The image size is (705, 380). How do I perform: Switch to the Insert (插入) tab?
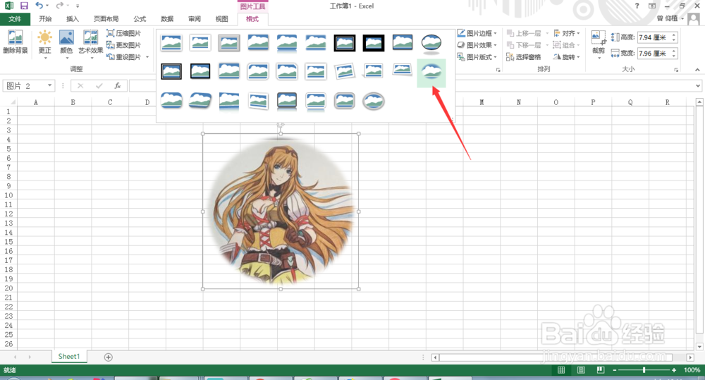coord(73,19)
